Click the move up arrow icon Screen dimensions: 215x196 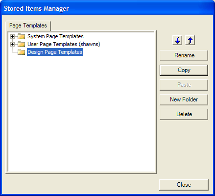(190, 40)
